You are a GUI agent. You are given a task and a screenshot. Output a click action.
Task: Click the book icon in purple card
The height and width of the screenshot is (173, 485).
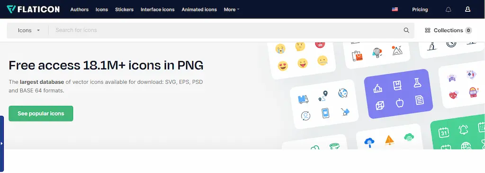397,86
